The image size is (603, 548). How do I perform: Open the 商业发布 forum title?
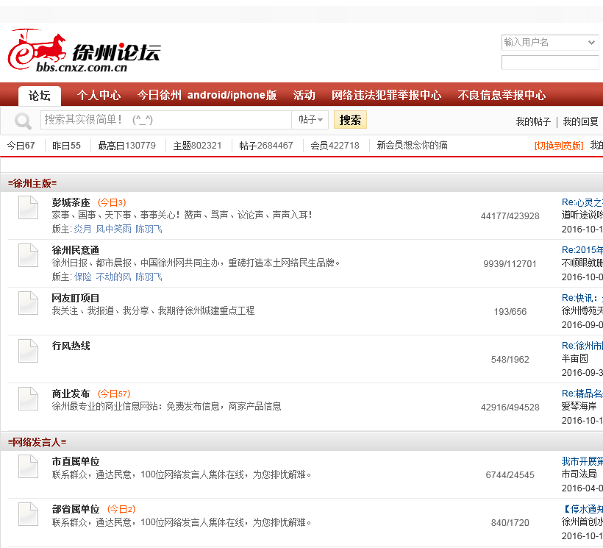[71, 394]
